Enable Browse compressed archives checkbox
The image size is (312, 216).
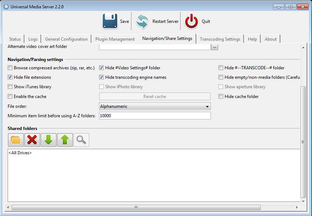point(10,68)
